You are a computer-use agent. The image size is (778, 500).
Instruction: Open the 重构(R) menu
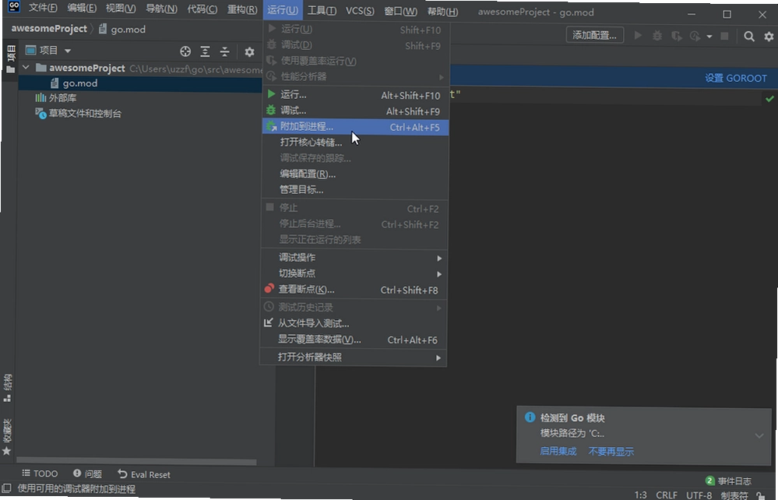click(242, 9)
